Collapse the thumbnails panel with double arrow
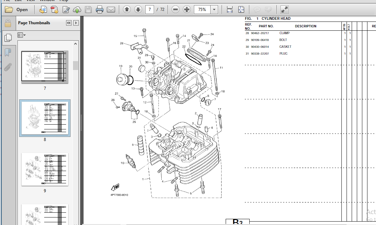Viewport: 376px width, 225px height. coord(69,23)
